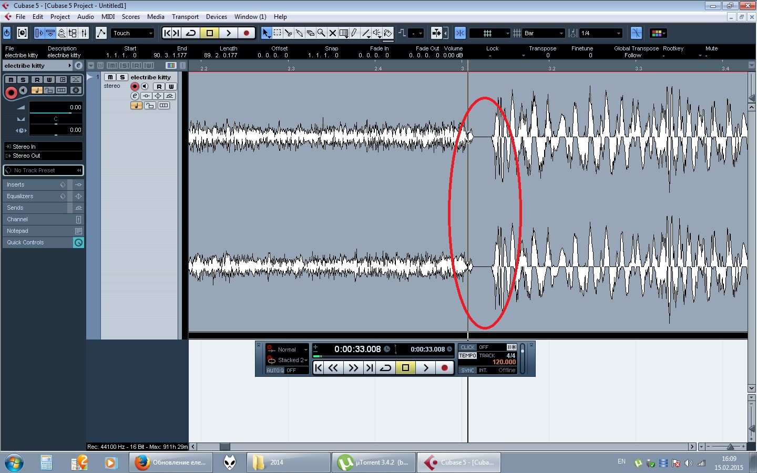Click the transport panel Stop button
The image size is (757, 473).
click(405, 368)
